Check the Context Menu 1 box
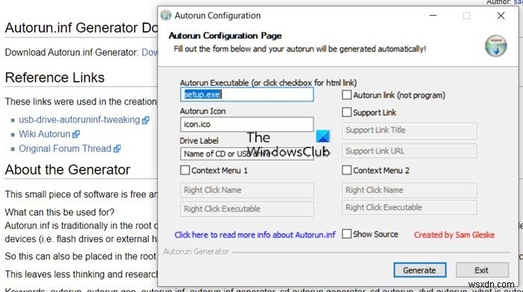523x292 pixels. click(185, 170)
